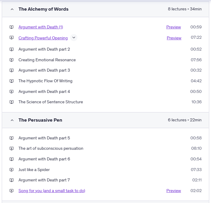Collapse The Alchemy of Words section
The height and width of the screenshot is (203, 211).
[x=12, y=9]
